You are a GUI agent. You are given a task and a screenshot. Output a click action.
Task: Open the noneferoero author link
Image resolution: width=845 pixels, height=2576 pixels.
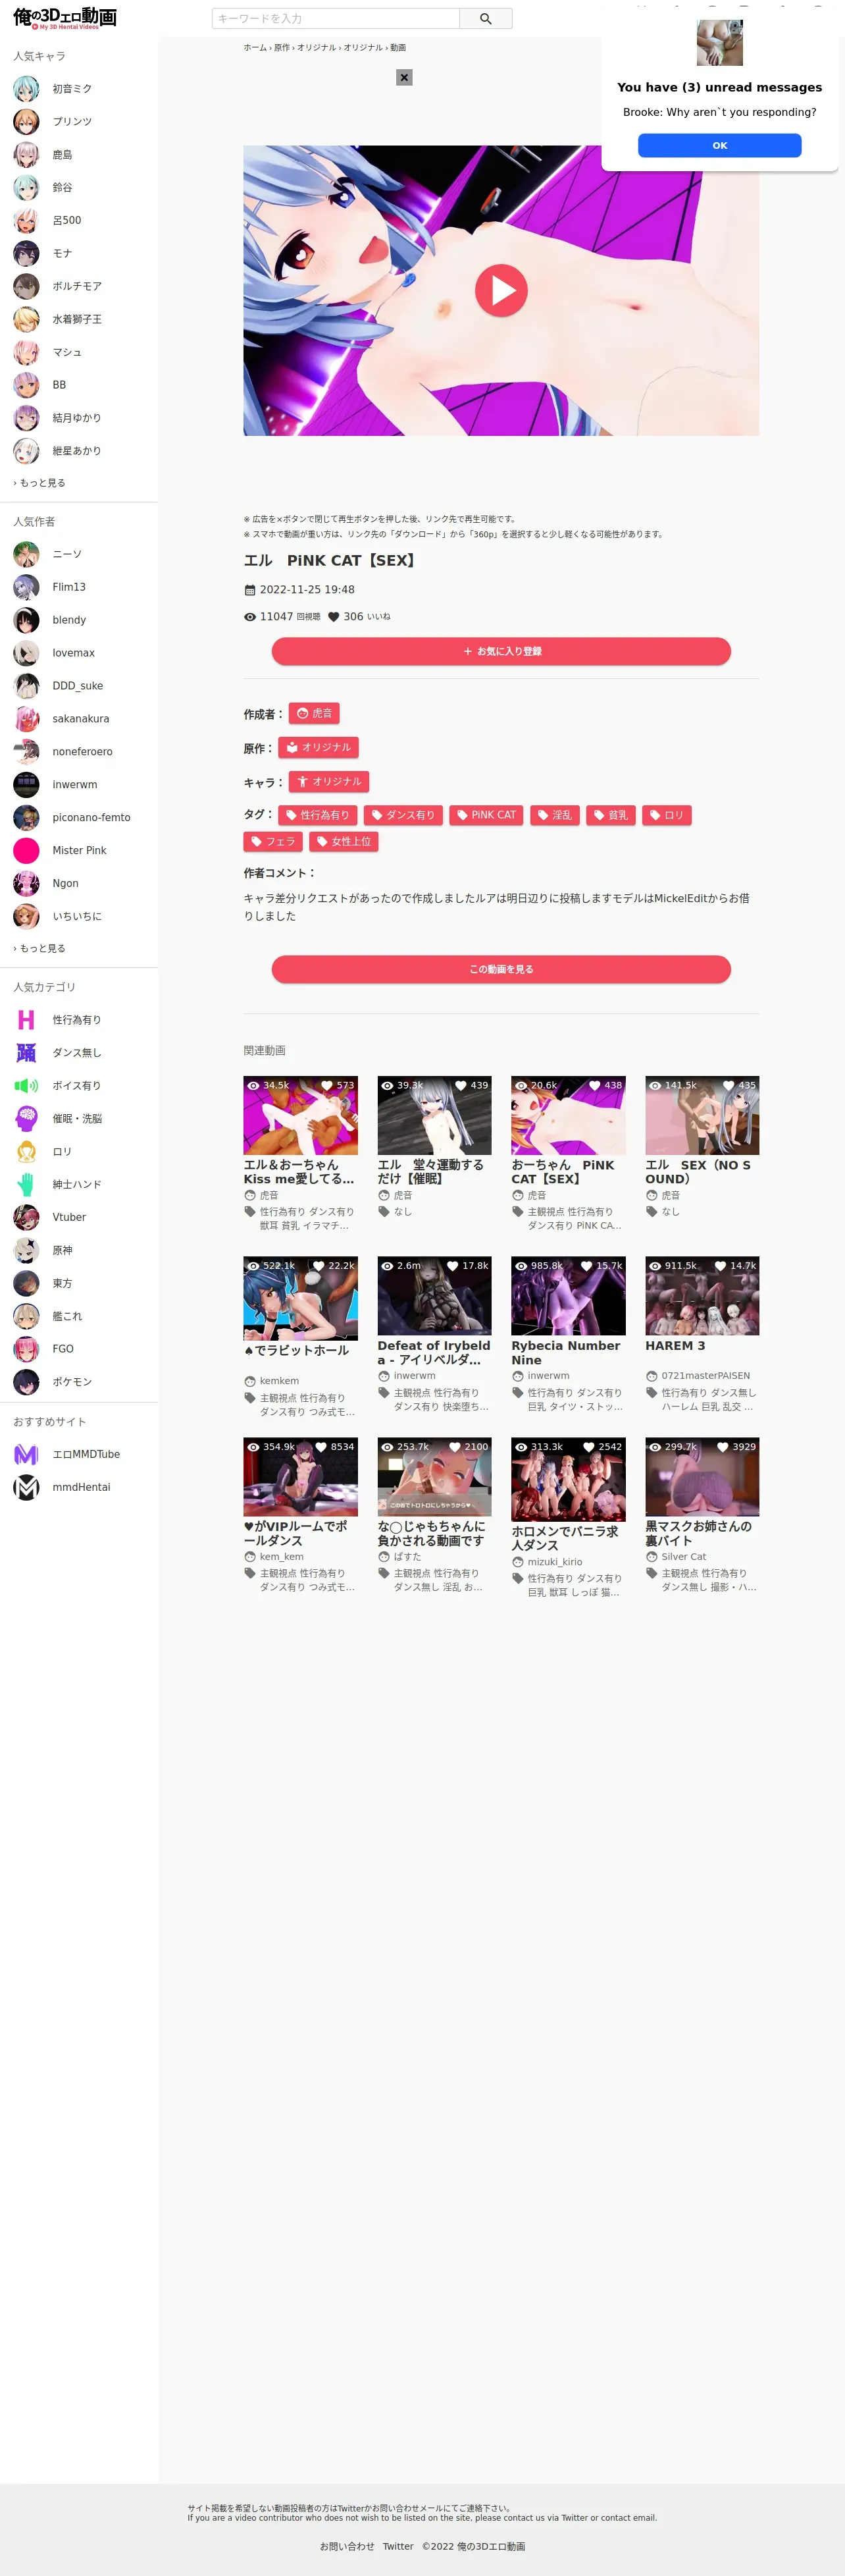point(82,752)
